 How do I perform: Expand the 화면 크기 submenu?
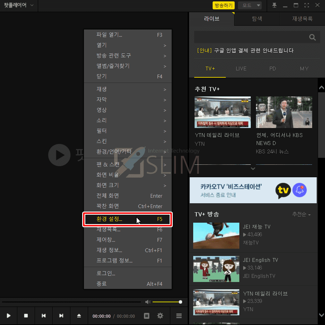128,185
